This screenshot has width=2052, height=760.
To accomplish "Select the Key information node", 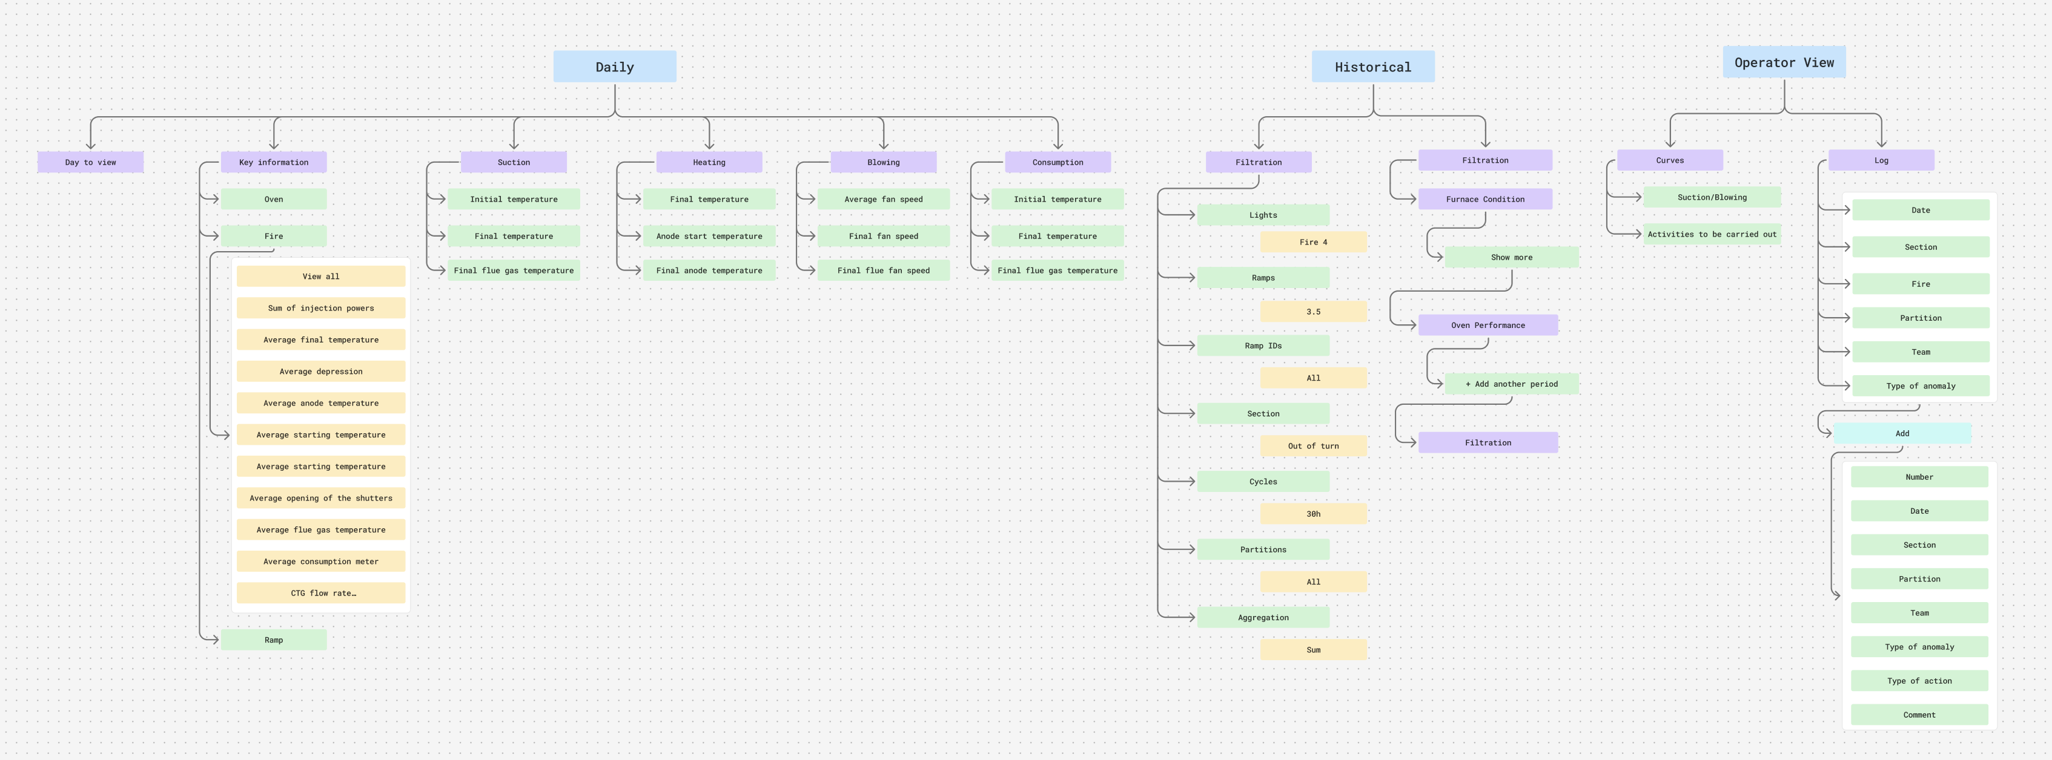I will 273,162.
